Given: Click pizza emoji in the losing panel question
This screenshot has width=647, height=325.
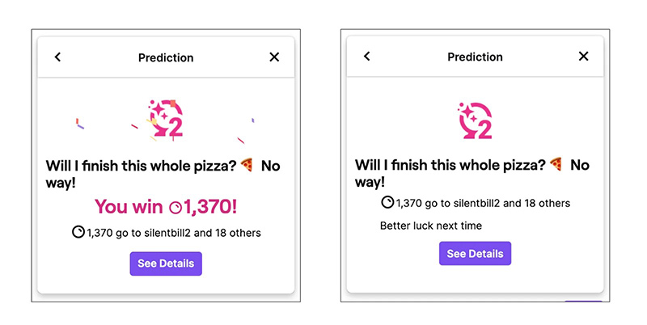Looking at the screenshot, I should pos(556,164).
